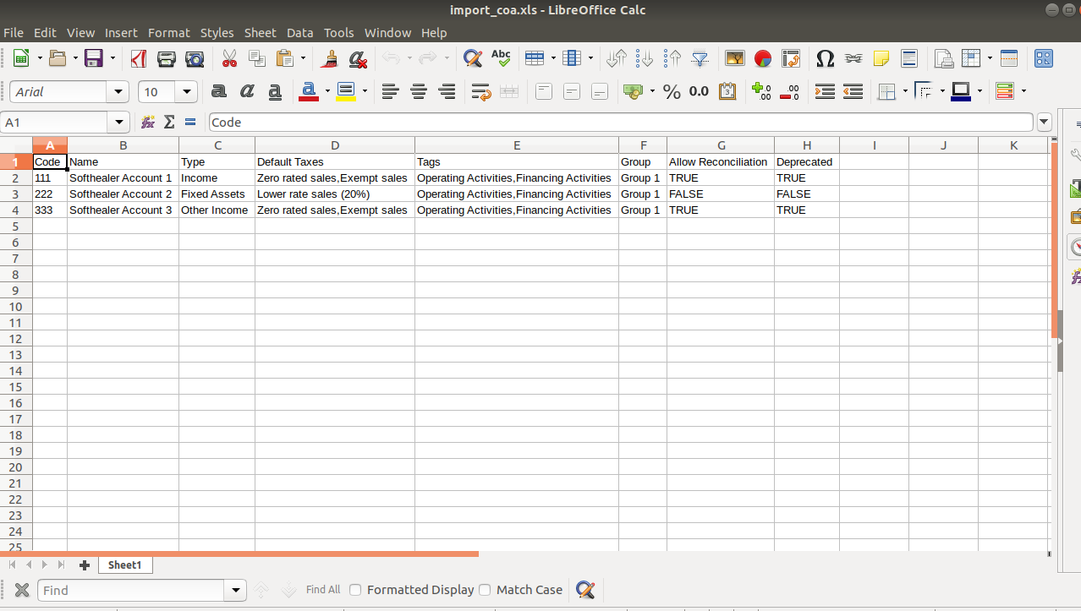Viewport: 1081px width, 611px height.
Task: Click the Export as PDF icon
Action: coord(139,58)
